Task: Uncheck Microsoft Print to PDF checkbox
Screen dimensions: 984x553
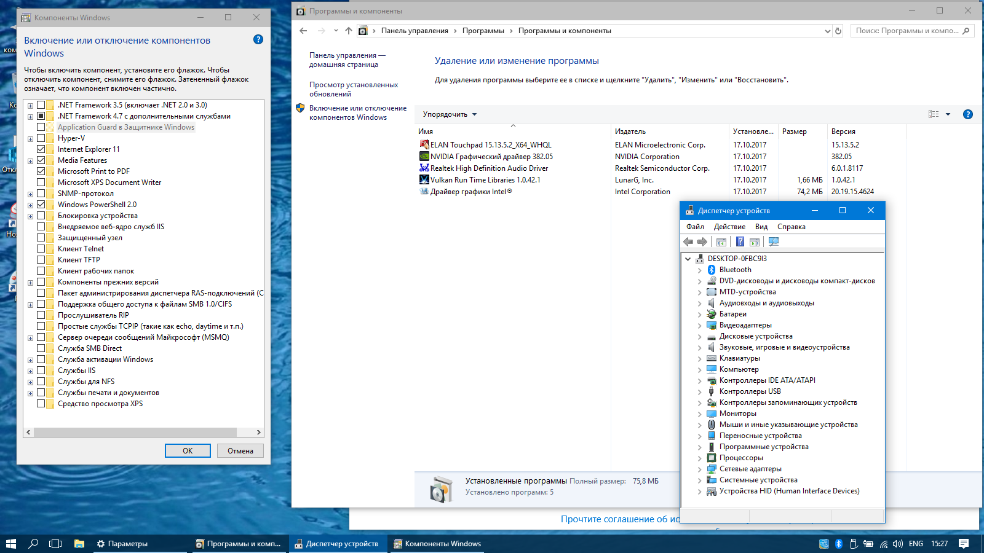Action: 41,171
